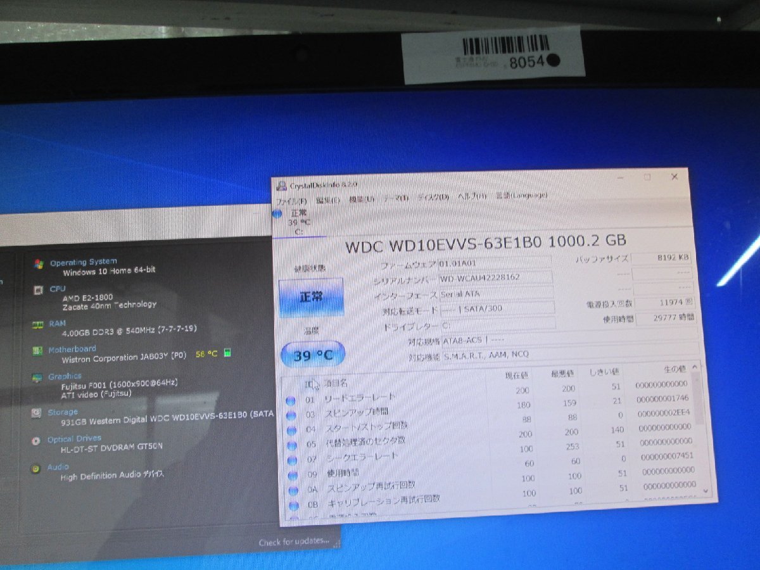Click the status orb for attribute 09 使用時間
The image size is (760, 570).
click(x=293, y=476)
